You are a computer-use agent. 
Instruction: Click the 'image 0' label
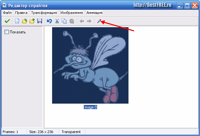[x=90, y=107]
